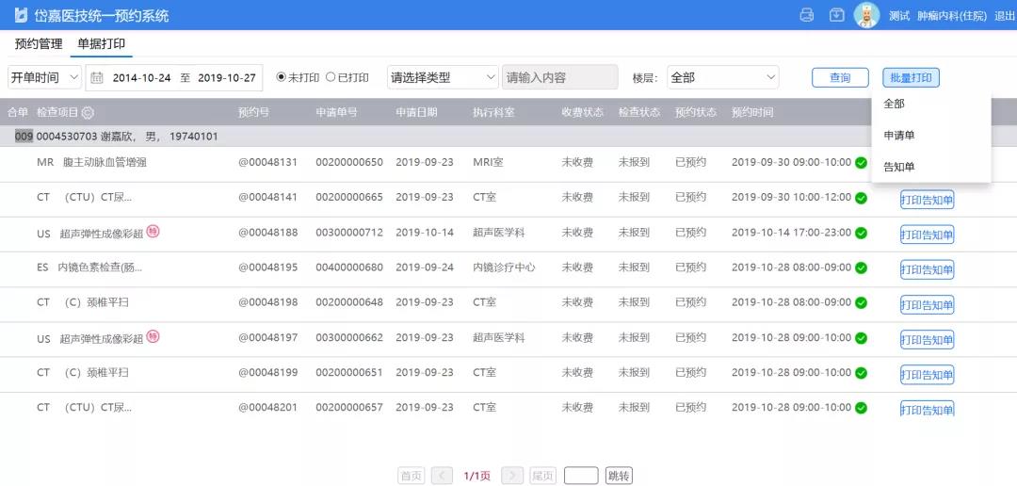Click the 请输入内容 search field
Viewport: 1017px width, 486px height.
click(559, 77)
